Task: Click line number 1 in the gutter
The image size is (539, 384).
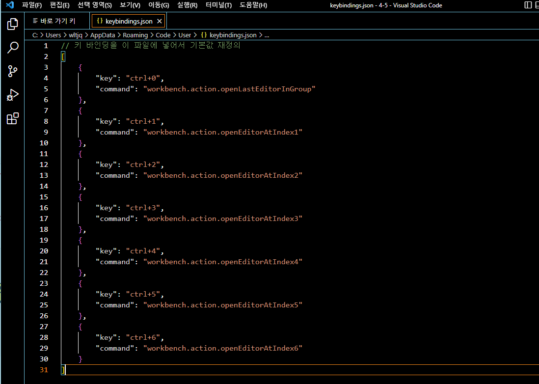Action: coord(46,46)
